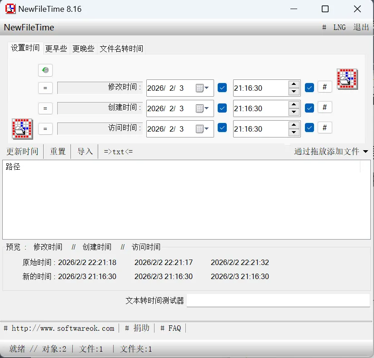Expand the 通过拖放添加文件 dropdown
Screen dimensions: 374x358
(365, 152)
